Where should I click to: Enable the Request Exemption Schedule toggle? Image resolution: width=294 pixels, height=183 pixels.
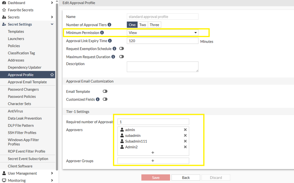click(121, 49)
